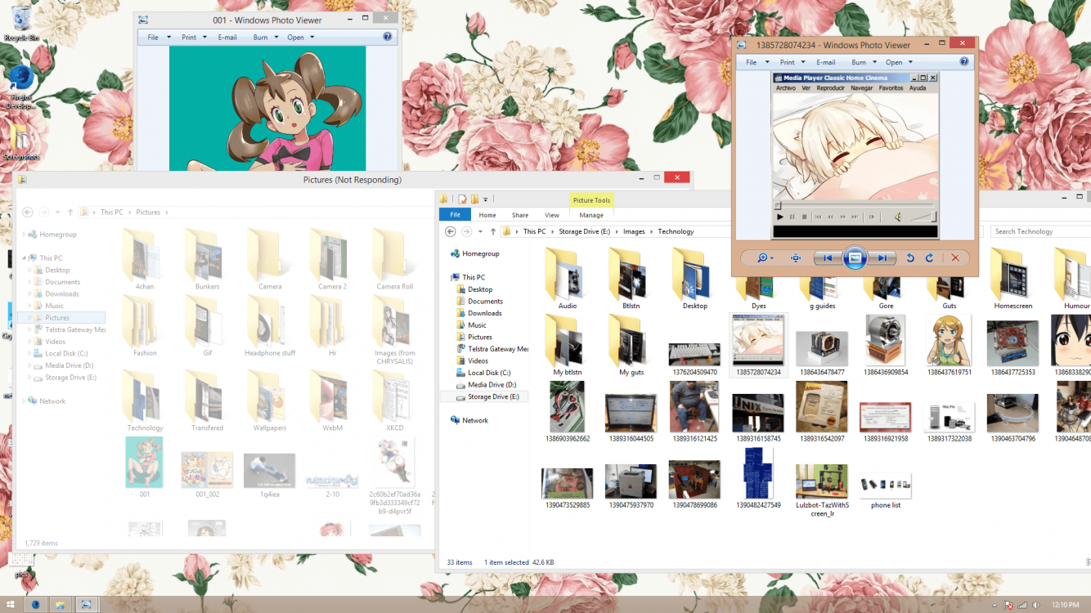
Task: Expand Homegroup in Pictures window sidebar
Action: [25, 235]
